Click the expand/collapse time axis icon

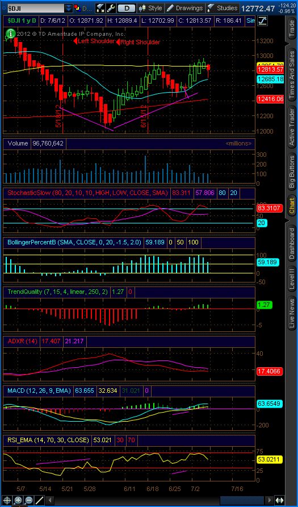[280, 500]
